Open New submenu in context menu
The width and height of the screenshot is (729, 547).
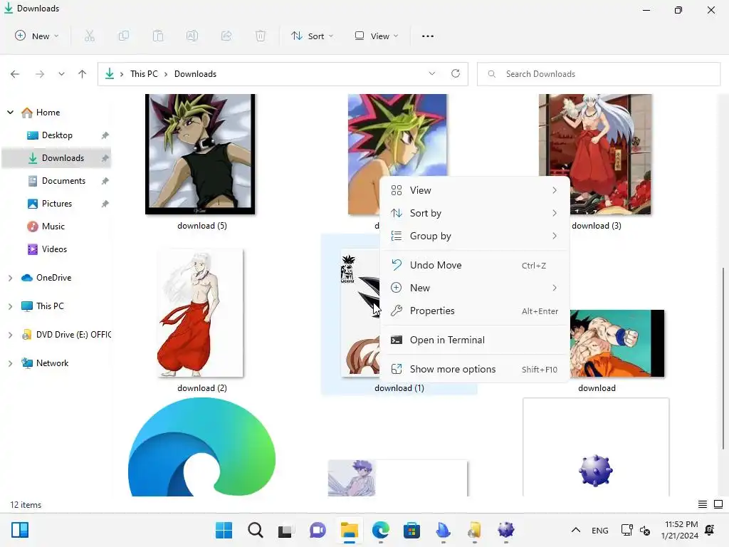tap(475, 288)
